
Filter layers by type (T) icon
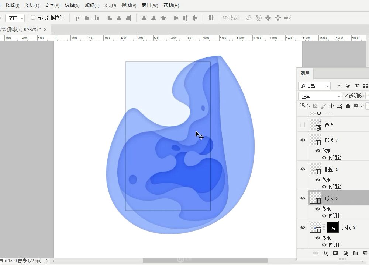click(357, 86)
